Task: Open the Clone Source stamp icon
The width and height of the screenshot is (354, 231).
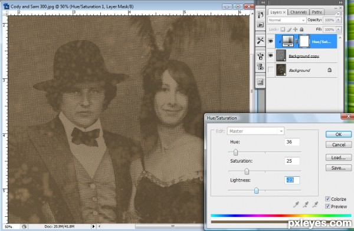Action: pos(260,67)
